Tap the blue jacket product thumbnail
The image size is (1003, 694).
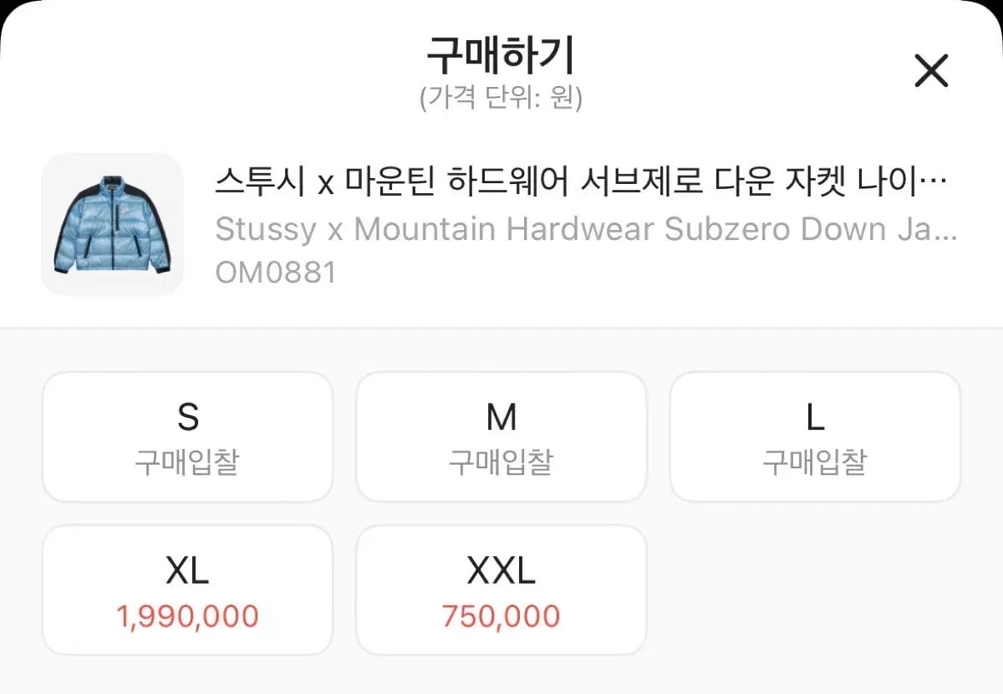click(x=112, y=224)
